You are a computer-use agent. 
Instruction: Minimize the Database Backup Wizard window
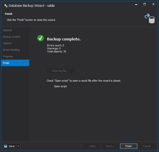136,5
